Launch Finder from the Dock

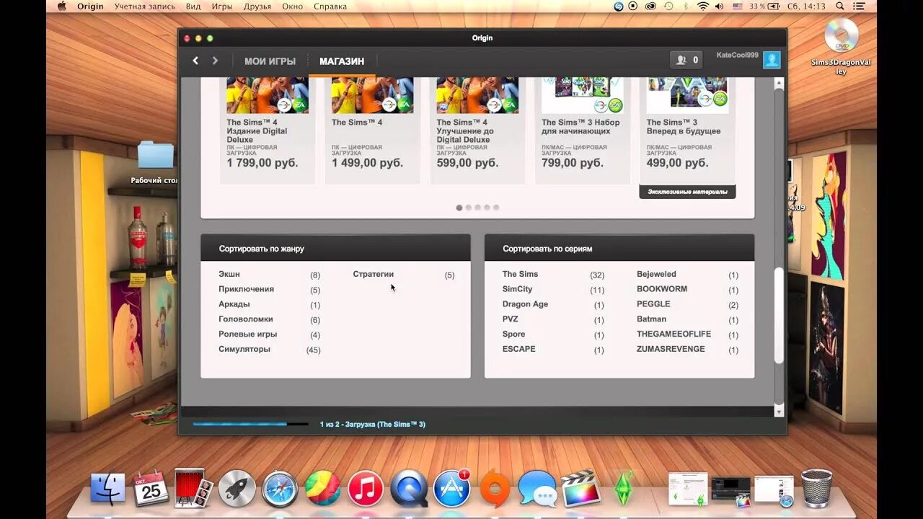pos(107,489)
